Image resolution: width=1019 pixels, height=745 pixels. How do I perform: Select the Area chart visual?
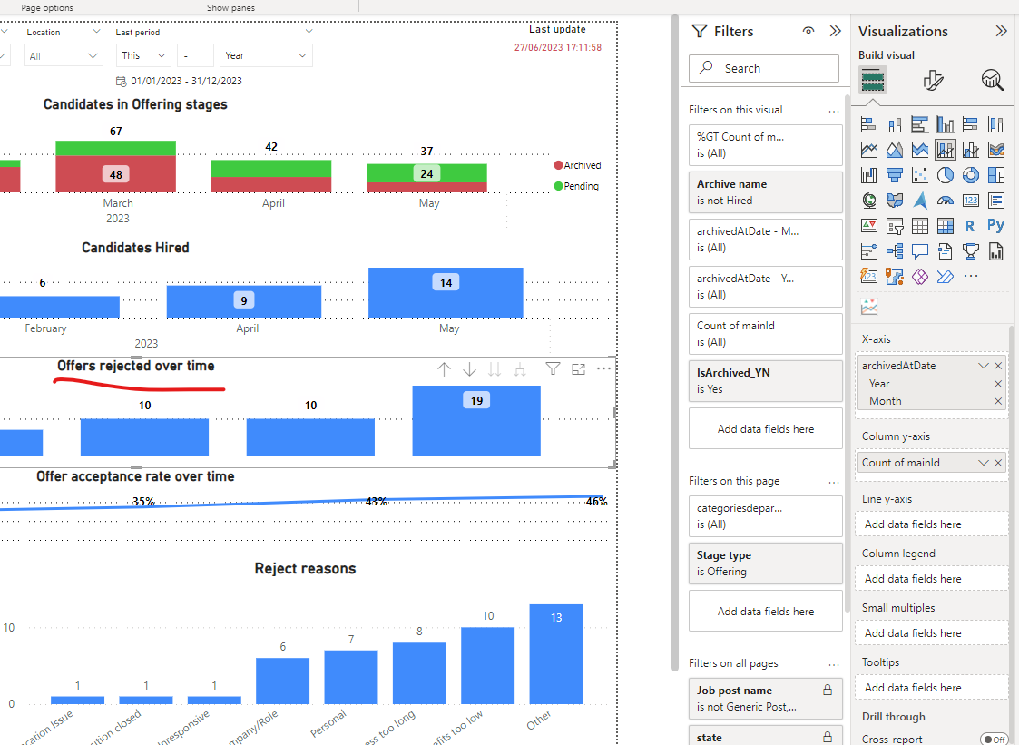(894, 150)
